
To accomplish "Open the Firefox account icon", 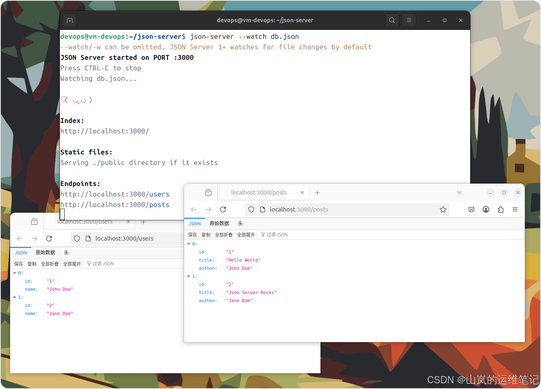I will tap(486, 209).
